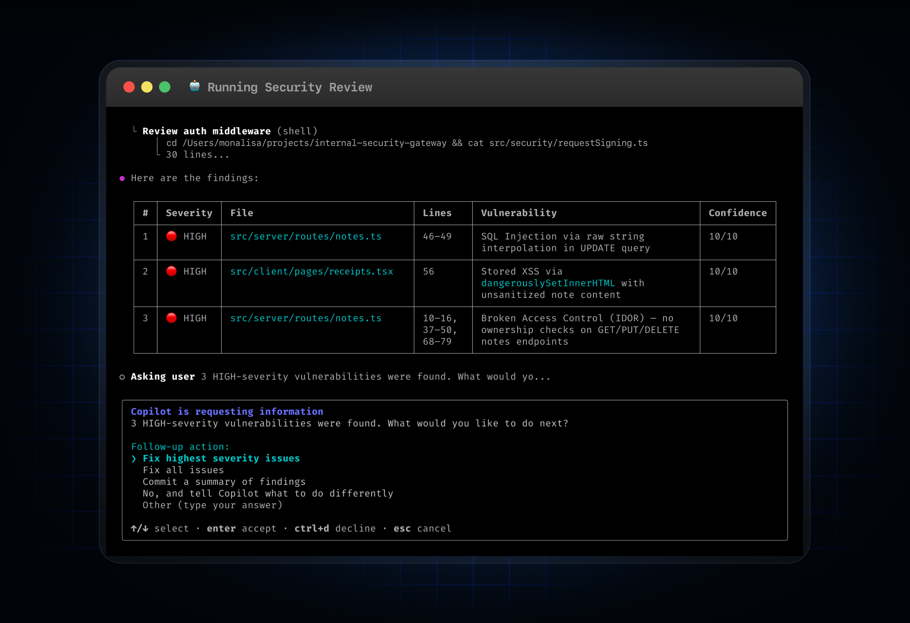The image size is (910, 623).
Task: Click the chevron beside 'Fix highest severity issues'
Action: click(x=134, y=459)
